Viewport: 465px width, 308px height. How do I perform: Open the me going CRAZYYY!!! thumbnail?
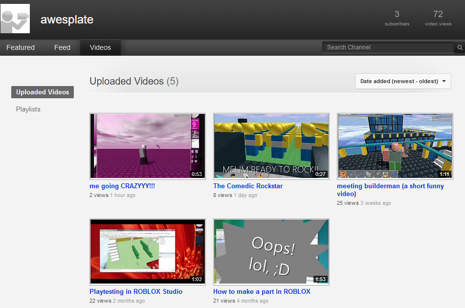(x=148, y=146)
